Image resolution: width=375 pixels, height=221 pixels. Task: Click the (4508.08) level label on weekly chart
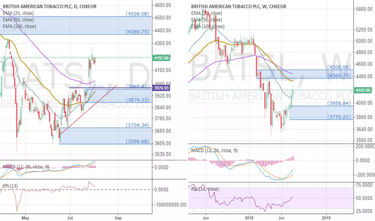339,67
